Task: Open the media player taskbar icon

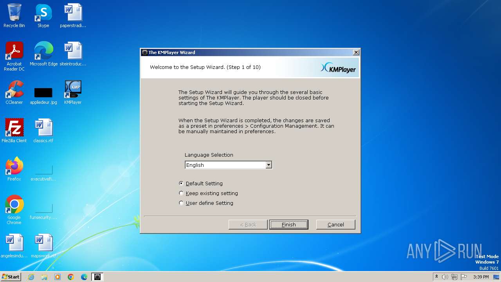Action: [x=58, y=277]
